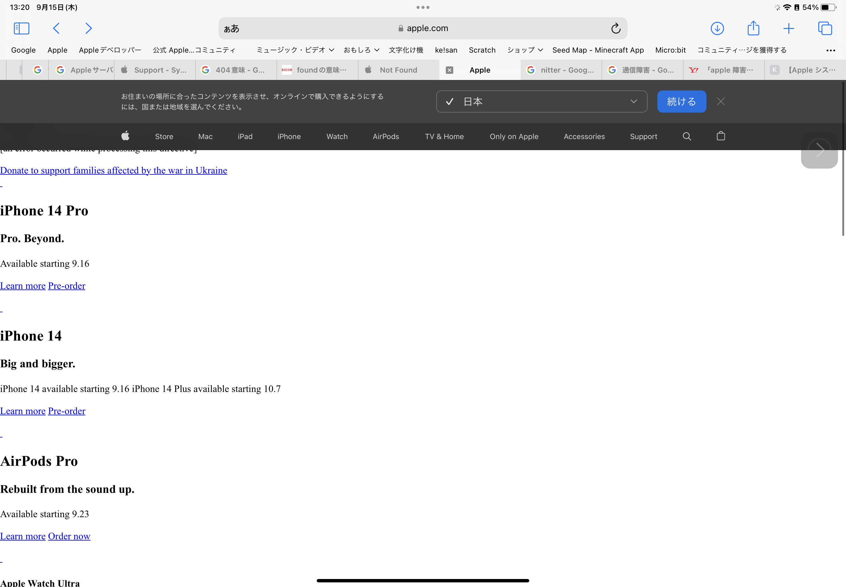Open the 日本 country dropdown
846x587 pixels.
click(x=541, y=102)
